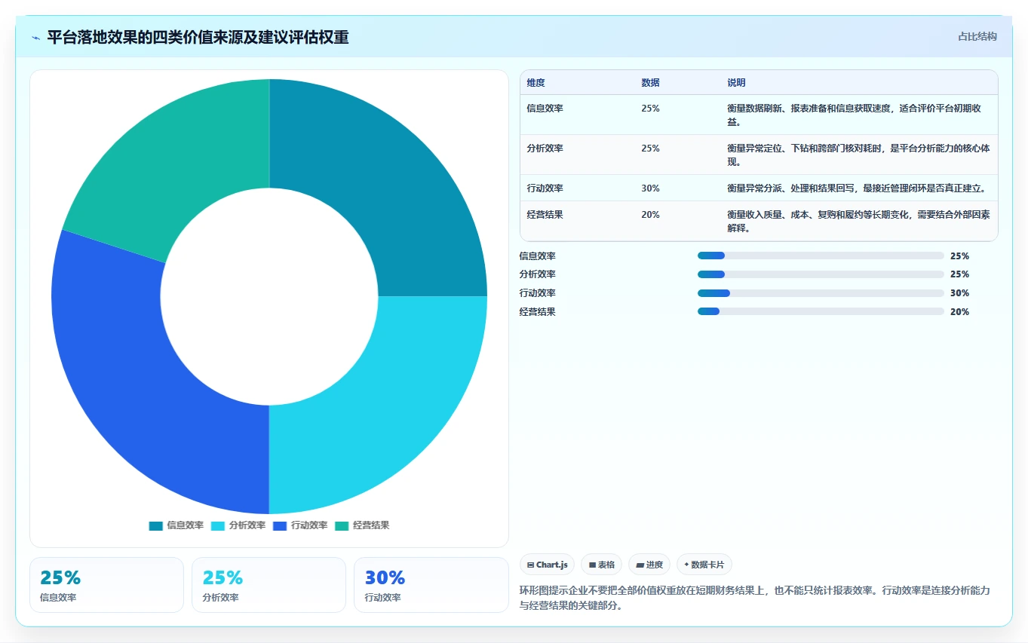Click 行动效率 label beside progress bar

pyautogui.click(x=538, y=293)
